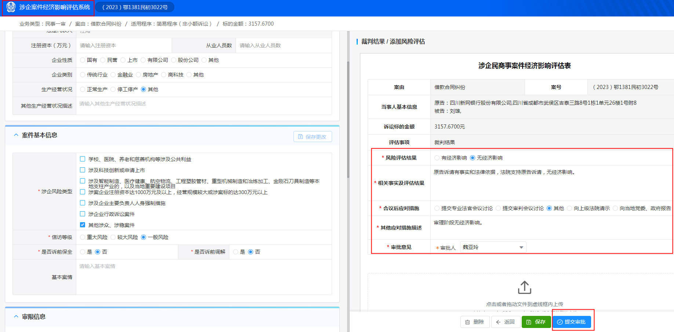Select 较大风险 petition level radio
Image resolution: width=674 pixels, height=332 pixels.
pyautogui.click(x=113, y=237)
